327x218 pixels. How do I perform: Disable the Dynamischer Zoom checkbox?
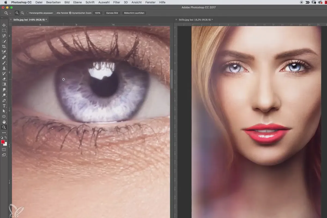(70, 13)
